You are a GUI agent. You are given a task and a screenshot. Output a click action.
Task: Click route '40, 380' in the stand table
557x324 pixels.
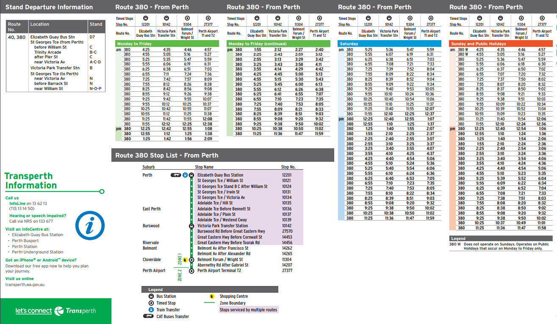click(17, 37)
